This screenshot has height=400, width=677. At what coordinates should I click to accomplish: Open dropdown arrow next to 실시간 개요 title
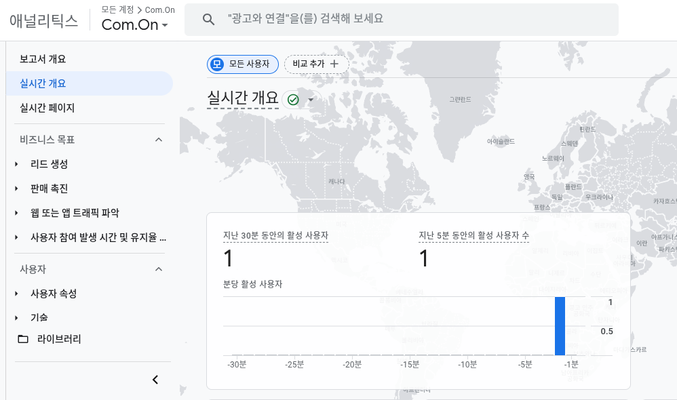(311, 100)
